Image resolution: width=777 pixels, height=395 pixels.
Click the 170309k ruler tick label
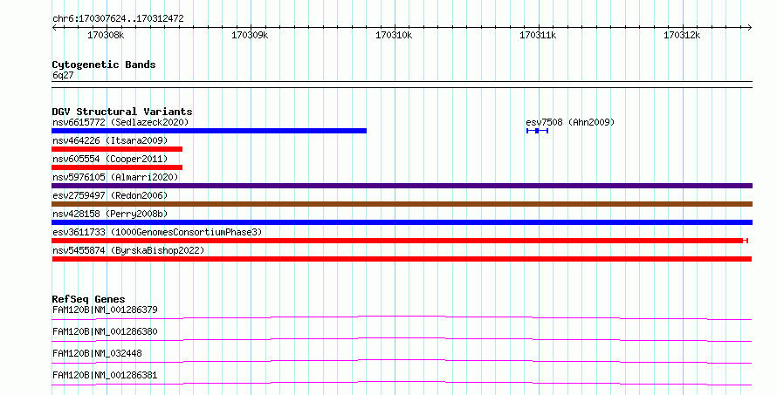250,35
